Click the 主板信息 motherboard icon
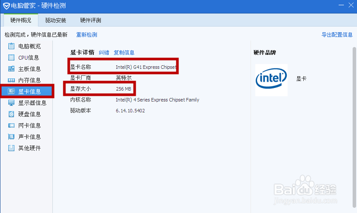The width and height of the screenshot is (357, 213). 11,69
